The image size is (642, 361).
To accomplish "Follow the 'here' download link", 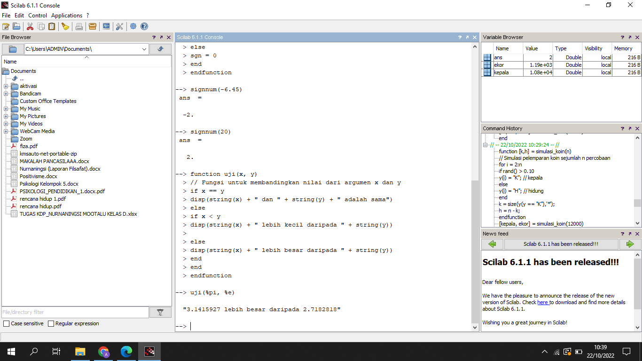I will tap(543, 302).
